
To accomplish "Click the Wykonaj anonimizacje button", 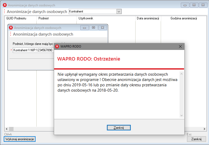I will coord(20,139).
